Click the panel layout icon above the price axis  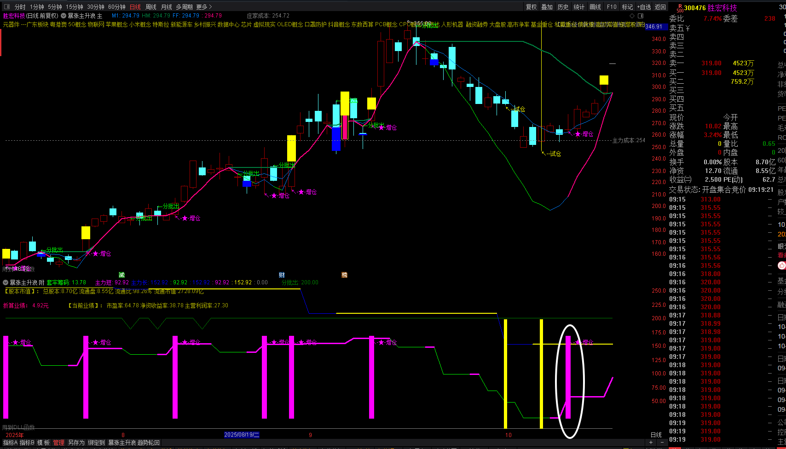tap(641, 16)
